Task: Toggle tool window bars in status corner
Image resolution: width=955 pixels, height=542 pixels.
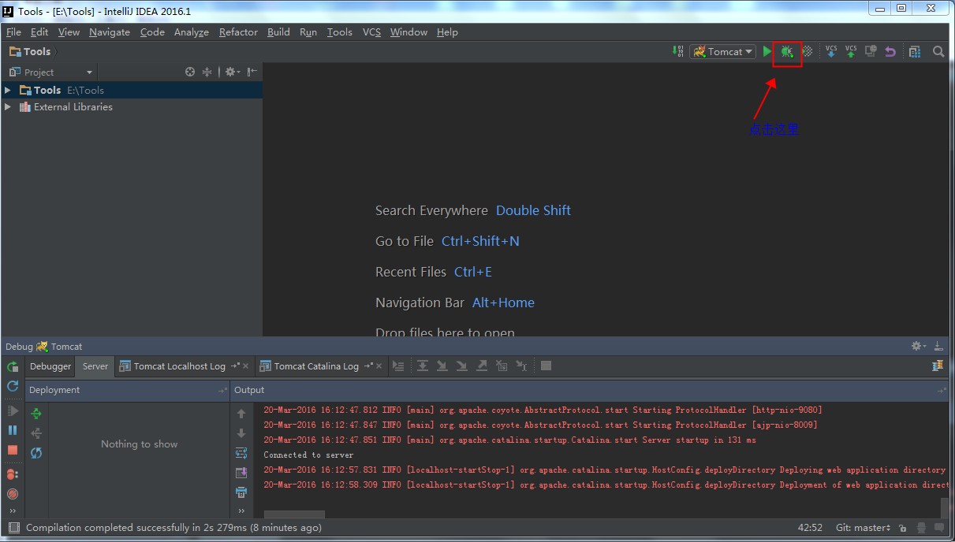Action: 13,528
